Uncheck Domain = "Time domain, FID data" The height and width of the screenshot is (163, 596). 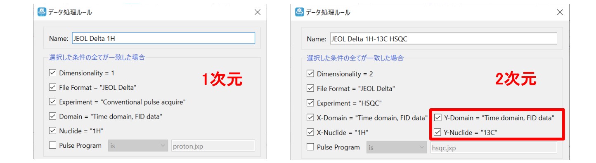(x=52, y=116)
